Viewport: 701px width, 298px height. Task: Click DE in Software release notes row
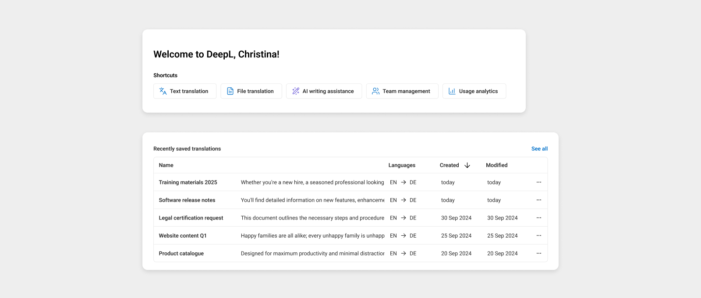(413, 200)
